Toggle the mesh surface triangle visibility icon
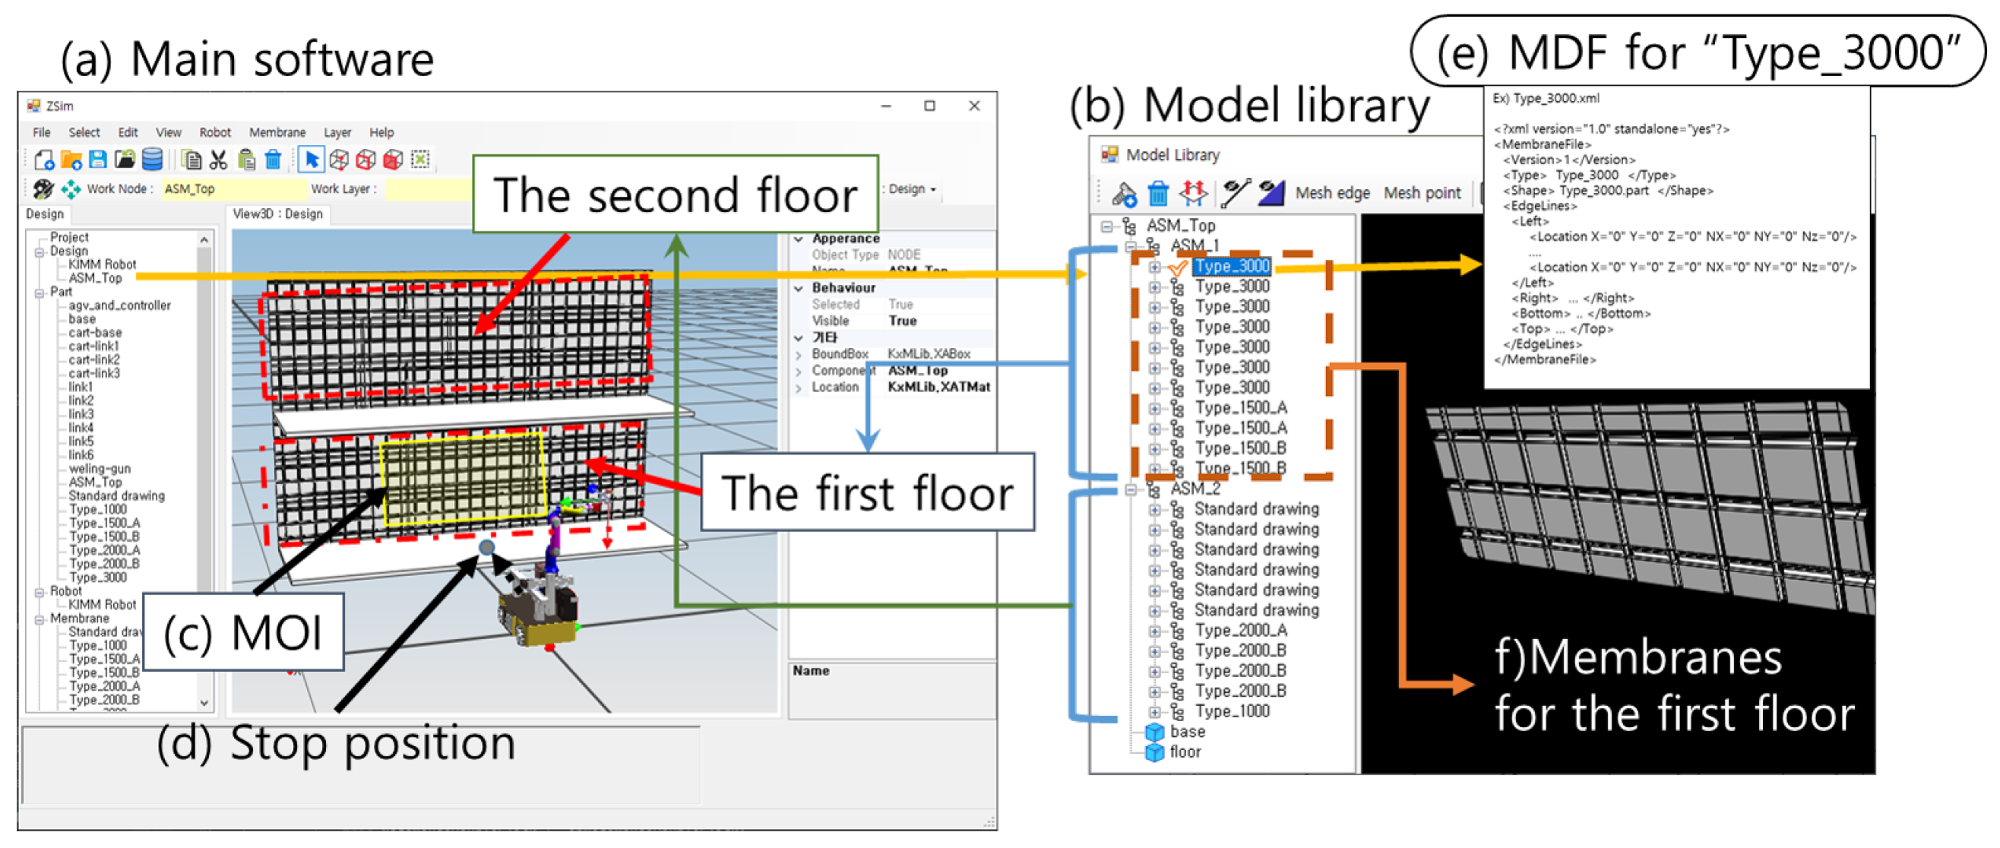Viewport: 2000px width, 848px height. (1271, 193)
